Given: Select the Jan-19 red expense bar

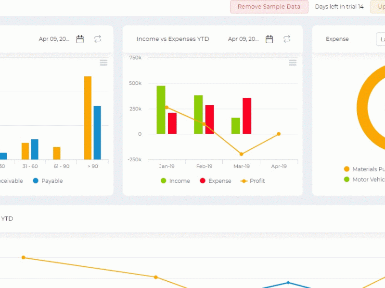Looking at the screenshot, I should click(172, 123).
